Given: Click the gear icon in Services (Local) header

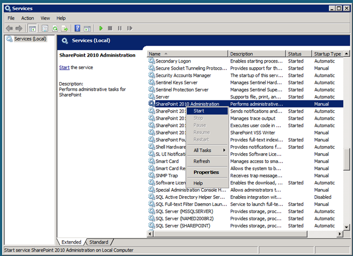Looking at the screenshot, I should 65,41.
